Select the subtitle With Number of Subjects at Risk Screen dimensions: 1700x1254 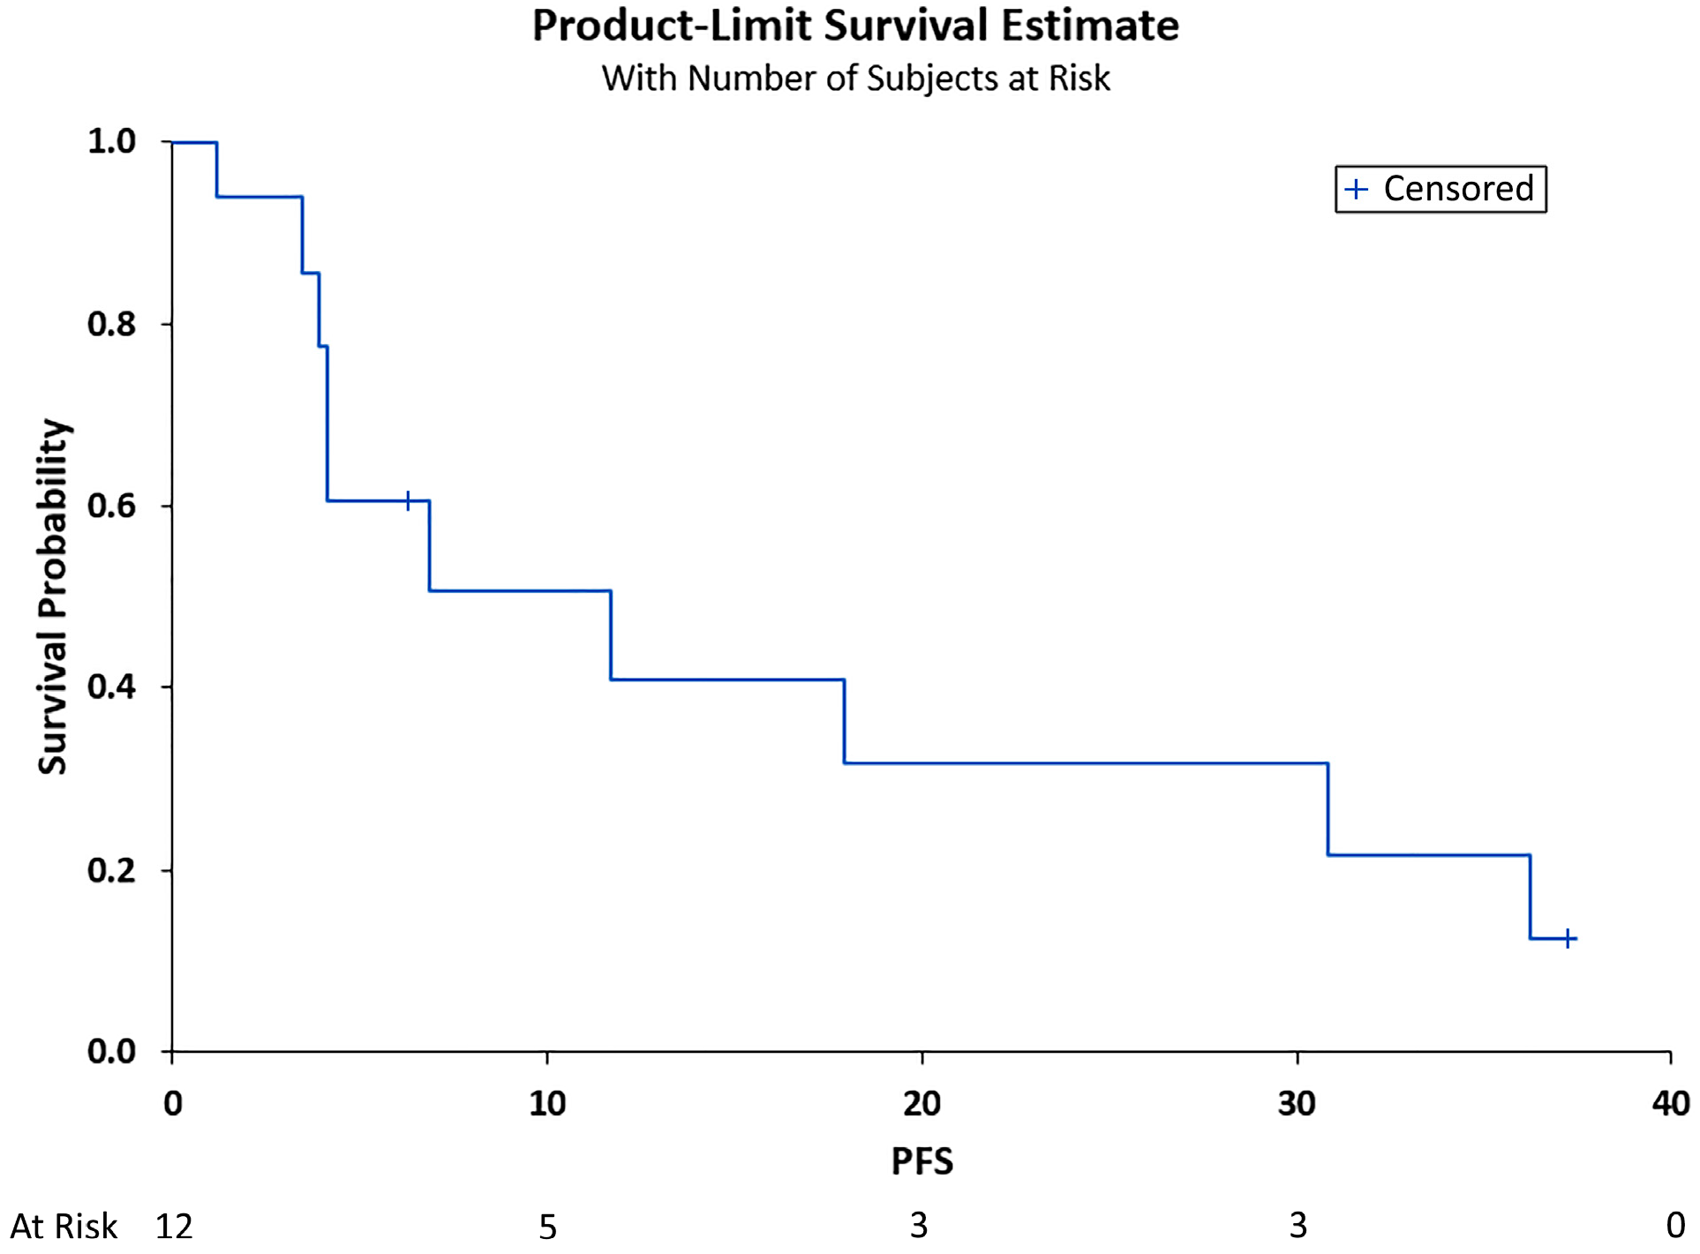coord(855,79)
